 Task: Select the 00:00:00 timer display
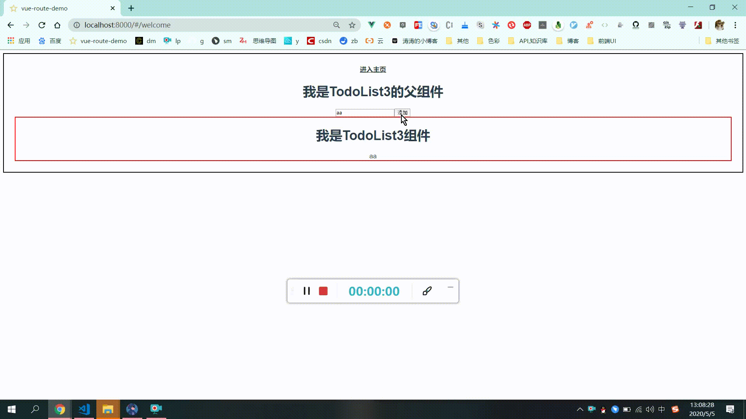coord(374,291)
